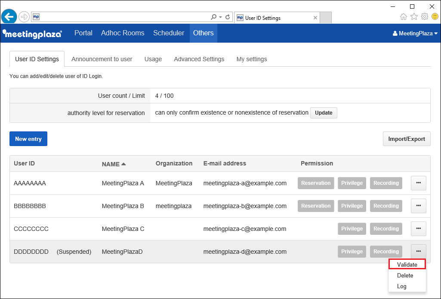Open the Others menu

coord(204,33)
